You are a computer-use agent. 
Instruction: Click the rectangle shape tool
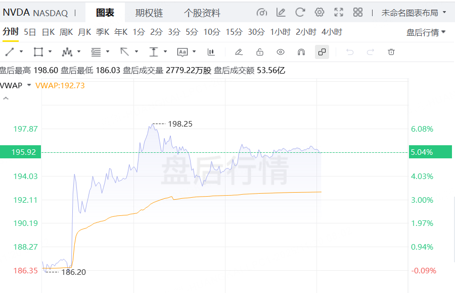point(38,51)
